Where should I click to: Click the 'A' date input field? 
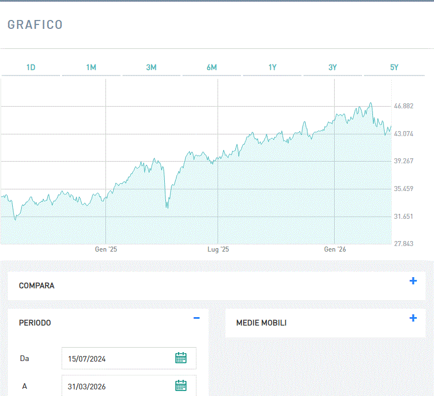click(117, 386)
